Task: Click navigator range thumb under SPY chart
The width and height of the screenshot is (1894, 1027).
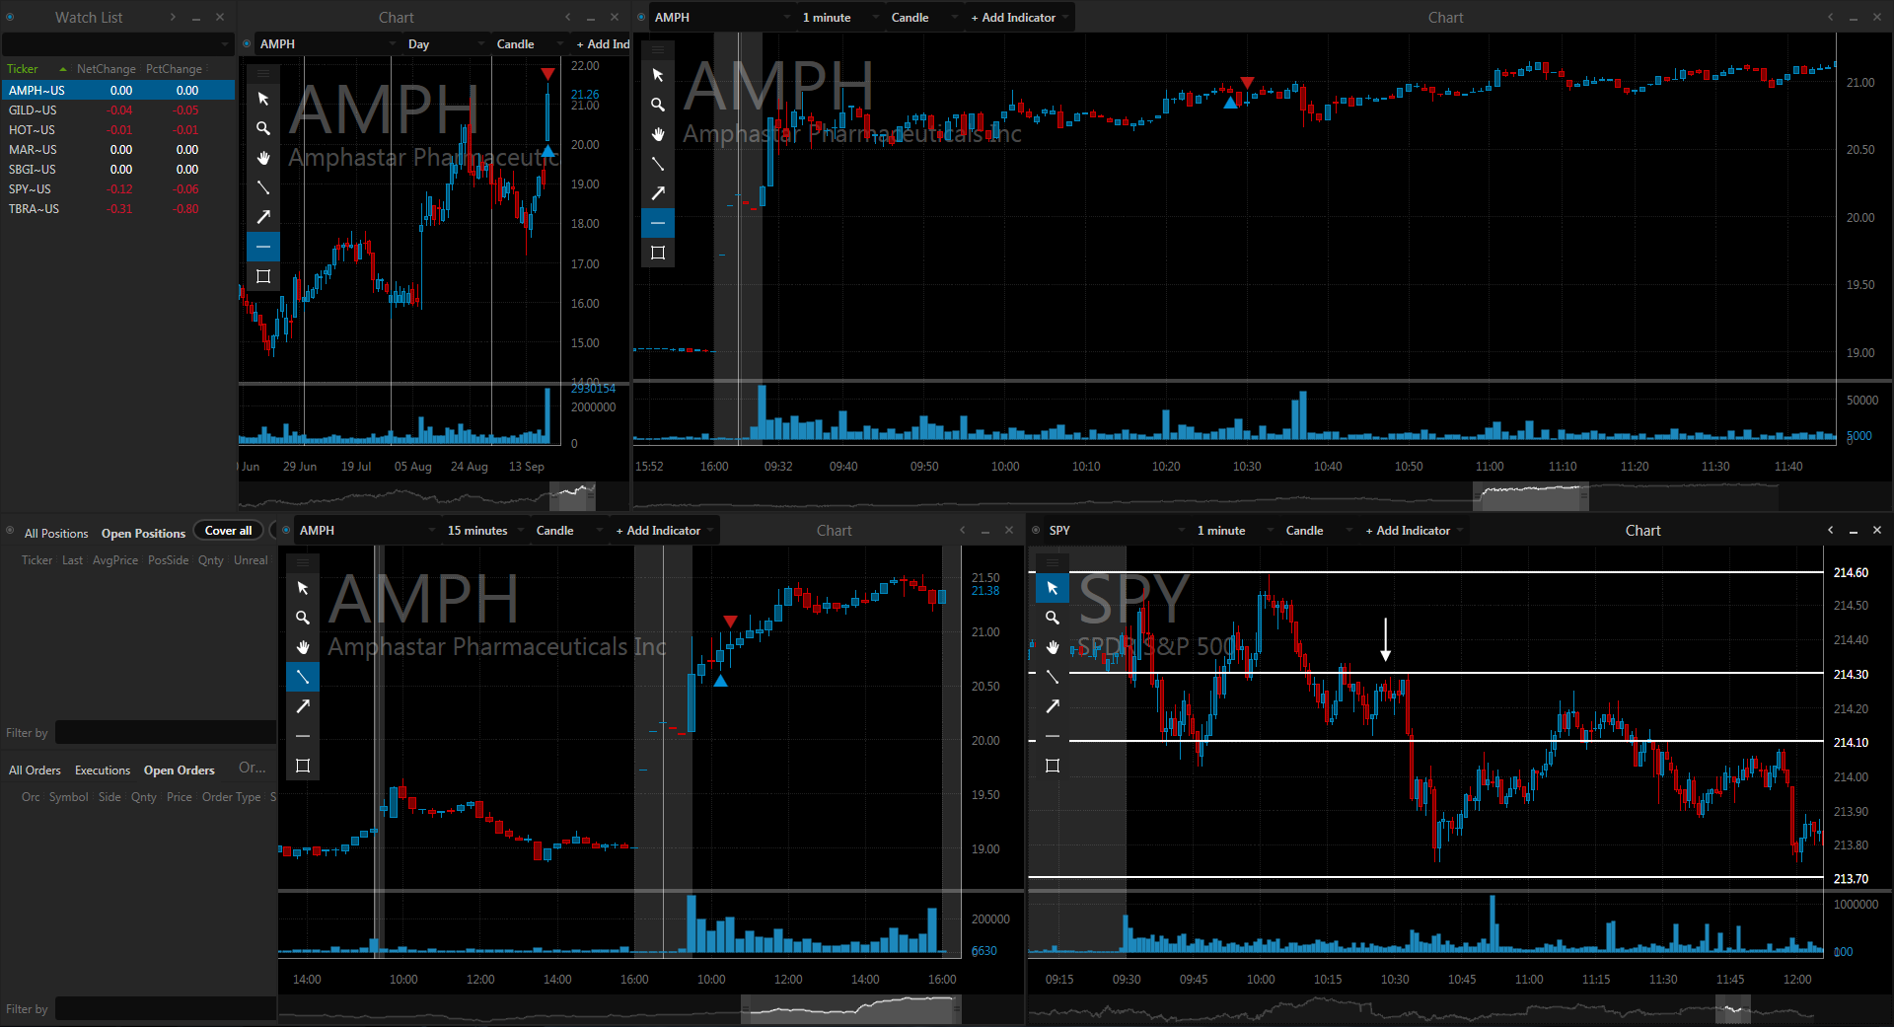Action: coord(1732,1008)
